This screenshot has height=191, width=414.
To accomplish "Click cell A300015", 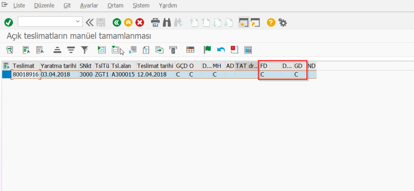I will (x=123, y=75).
